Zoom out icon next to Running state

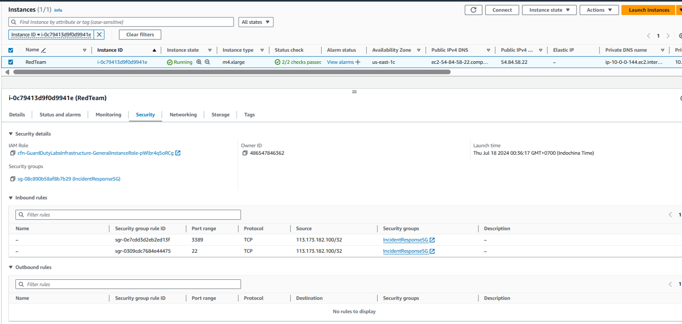pos(207,62)
